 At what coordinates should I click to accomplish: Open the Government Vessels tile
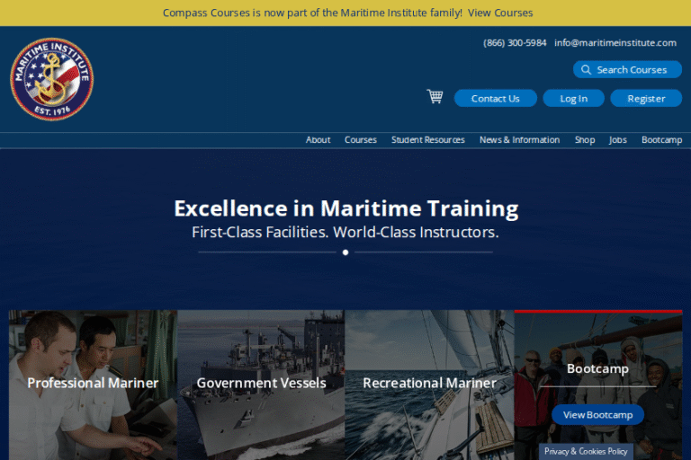click(261, 383)
